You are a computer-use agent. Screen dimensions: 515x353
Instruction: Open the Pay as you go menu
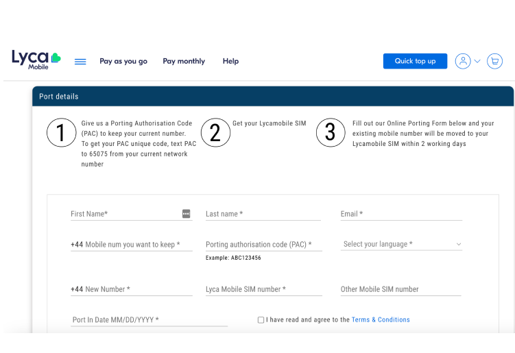coord(123,61)
